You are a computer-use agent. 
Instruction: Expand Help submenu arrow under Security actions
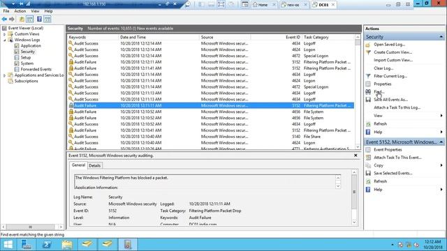coord(441,132)
